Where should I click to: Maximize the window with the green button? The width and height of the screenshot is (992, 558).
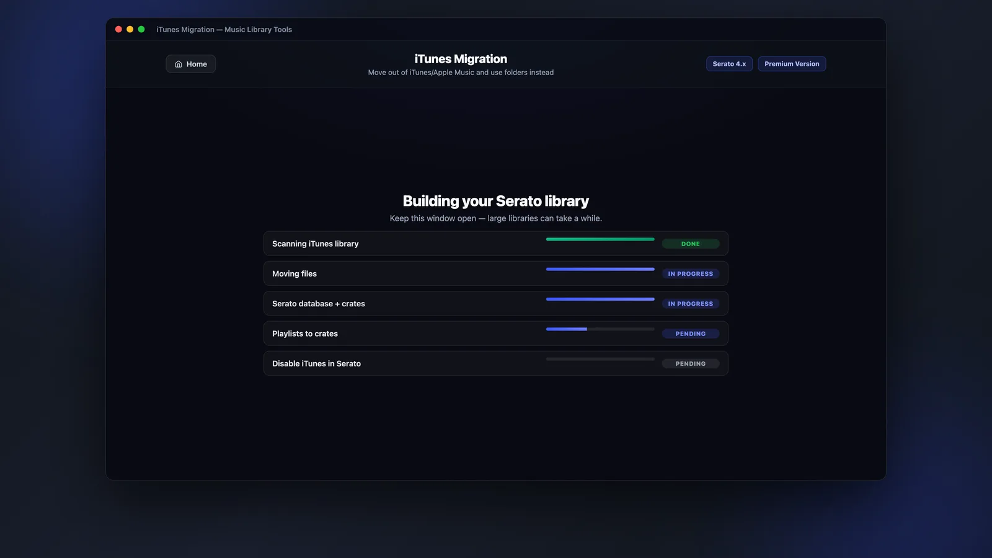click(141, 29)
